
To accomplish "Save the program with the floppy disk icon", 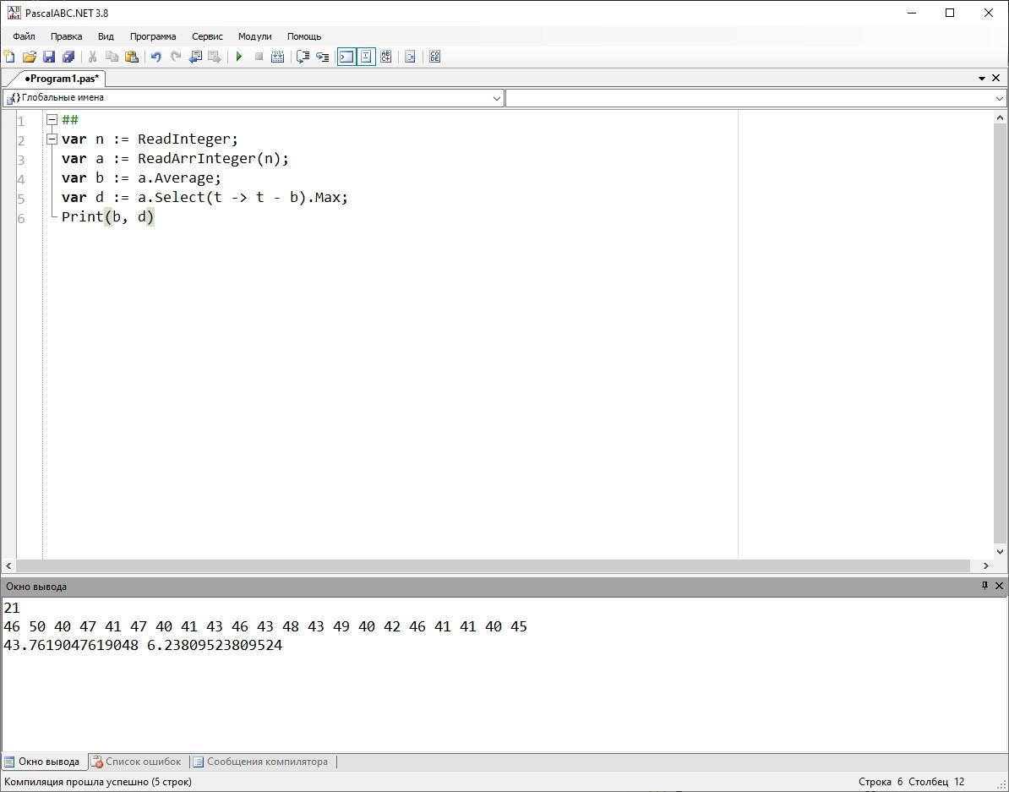I will click(48, 57).
